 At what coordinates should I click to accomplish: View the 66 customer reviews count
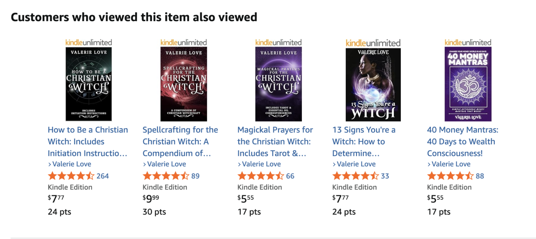pos(290,176)
